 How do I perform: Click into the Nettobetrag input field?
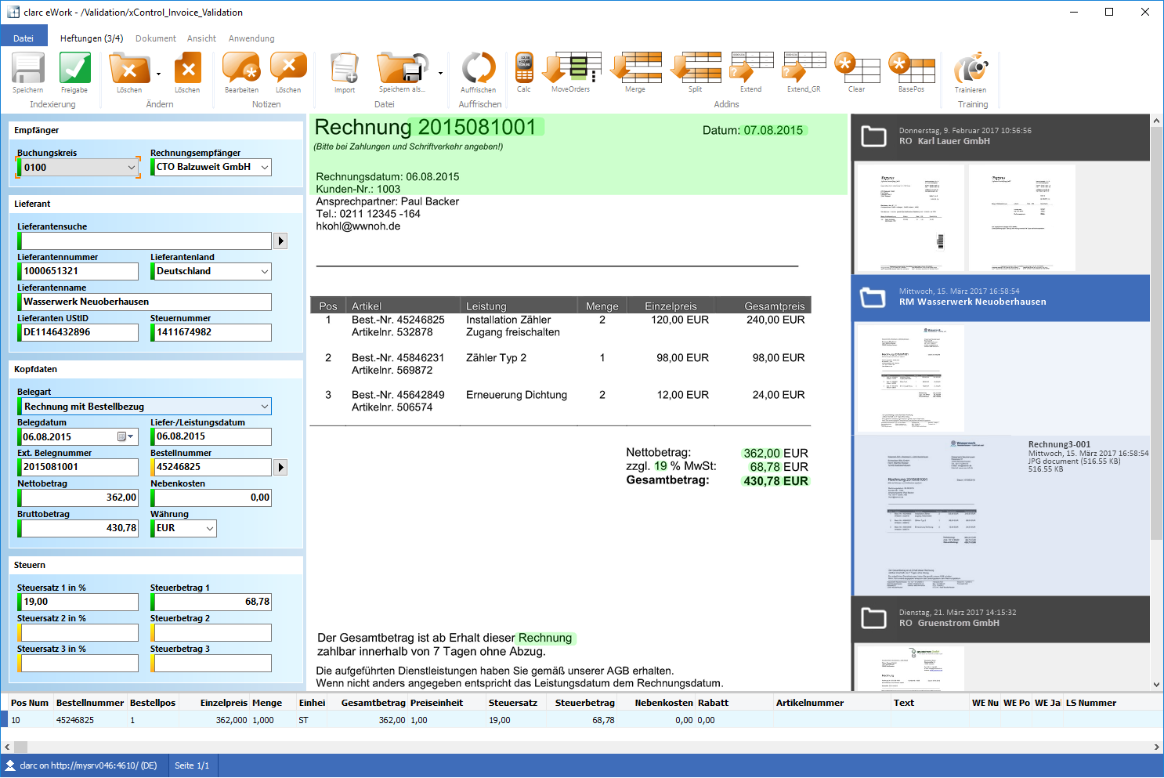coord(79,498)
